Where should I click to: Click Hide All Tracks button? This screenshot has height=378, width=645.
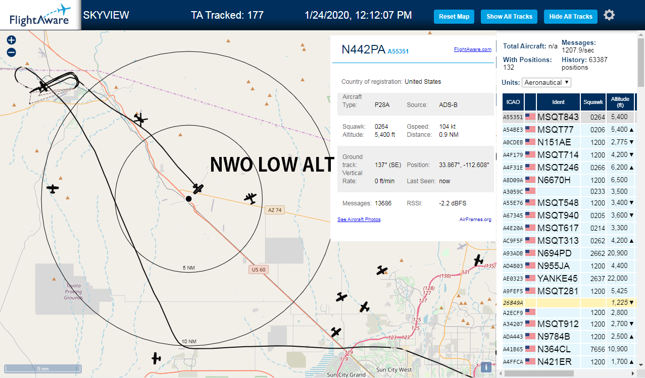click(571, 17)
